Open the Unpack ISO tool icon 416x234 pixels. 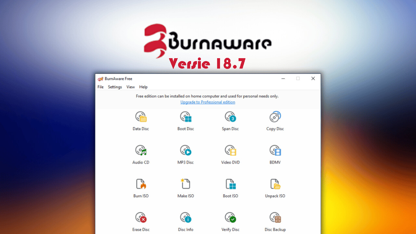click(275, 184)
